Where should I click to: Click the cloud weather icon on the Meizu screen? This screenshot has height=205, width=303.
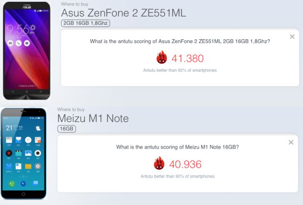coord(38,129)
